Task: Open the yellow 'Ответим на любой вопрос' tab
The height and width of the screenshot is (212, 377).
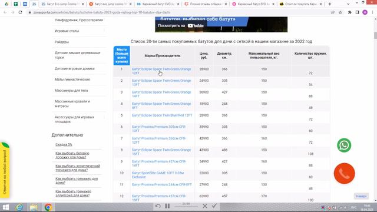Action: tap(5, 170)
